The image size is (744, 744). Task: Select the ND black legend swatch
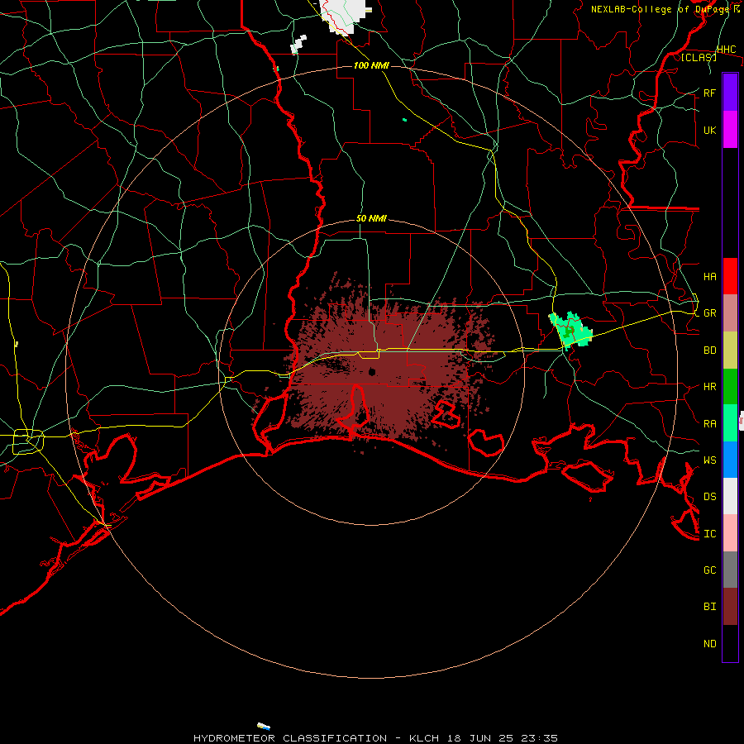(x=730, y=643)
